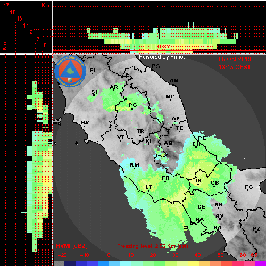
Task: Click the HVMI [dBZ] legend label
Action: 72,246
